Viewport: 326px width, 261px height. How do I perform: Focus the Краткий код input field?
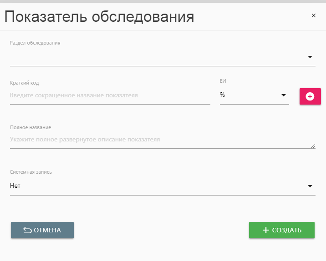point(109,95)
